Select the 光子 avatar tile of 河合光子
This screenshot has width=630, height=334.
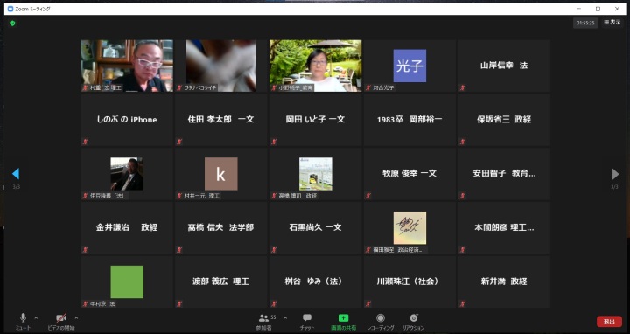(409, 66)
